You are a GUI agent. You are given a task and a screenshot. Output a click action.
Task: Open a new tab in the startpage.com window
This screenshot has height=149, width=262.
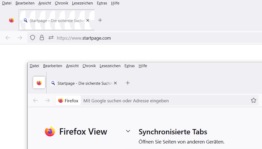point(100,20)
